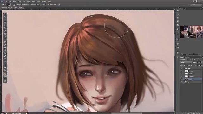
Task: Select the Gradient tool
Action: (x=5, y=48)
